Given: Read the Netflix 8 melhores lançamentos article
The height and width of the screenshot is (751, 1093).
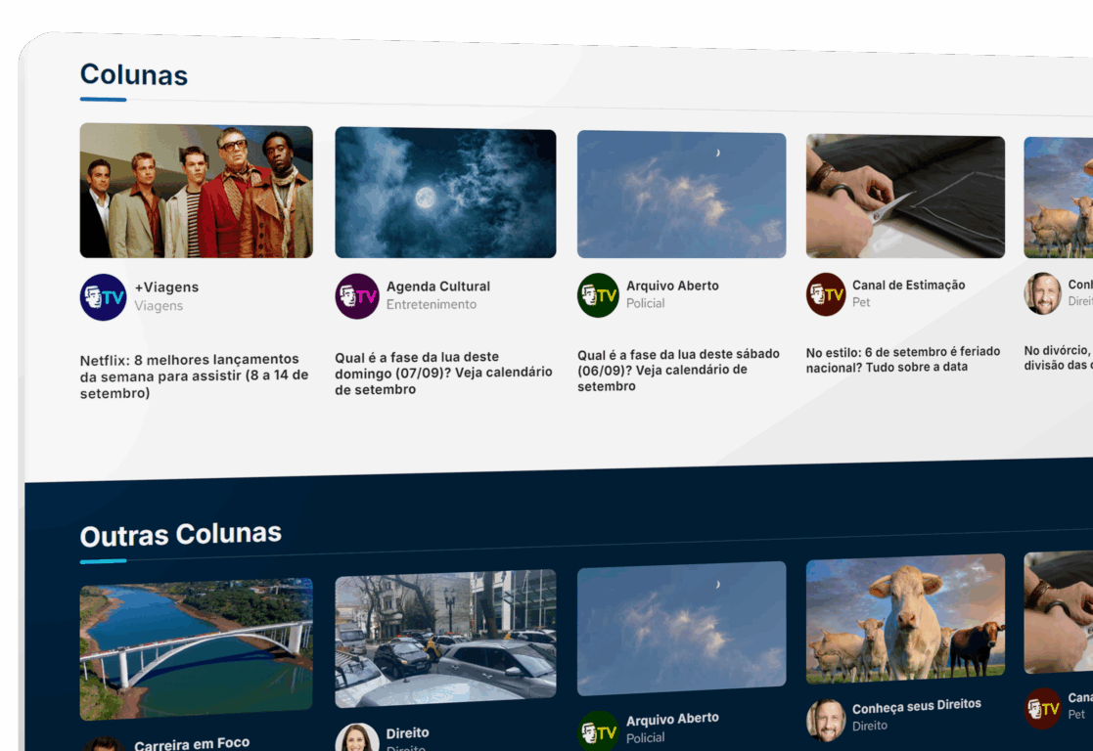Looking at the screenshot, I should click(195, 376).
